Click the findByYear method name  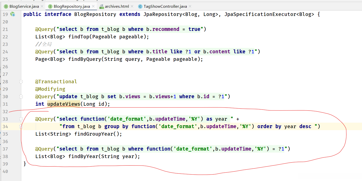(x=83, y=156)
